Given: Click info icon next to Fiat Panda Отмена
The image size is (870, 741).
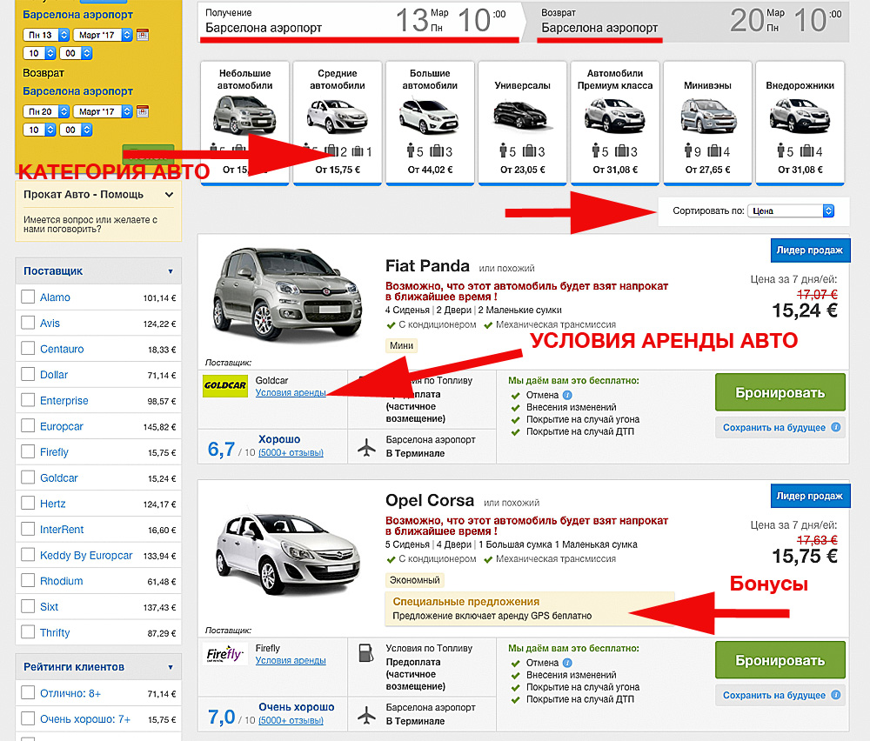Looking at the screenshot, I should point(567,395).
